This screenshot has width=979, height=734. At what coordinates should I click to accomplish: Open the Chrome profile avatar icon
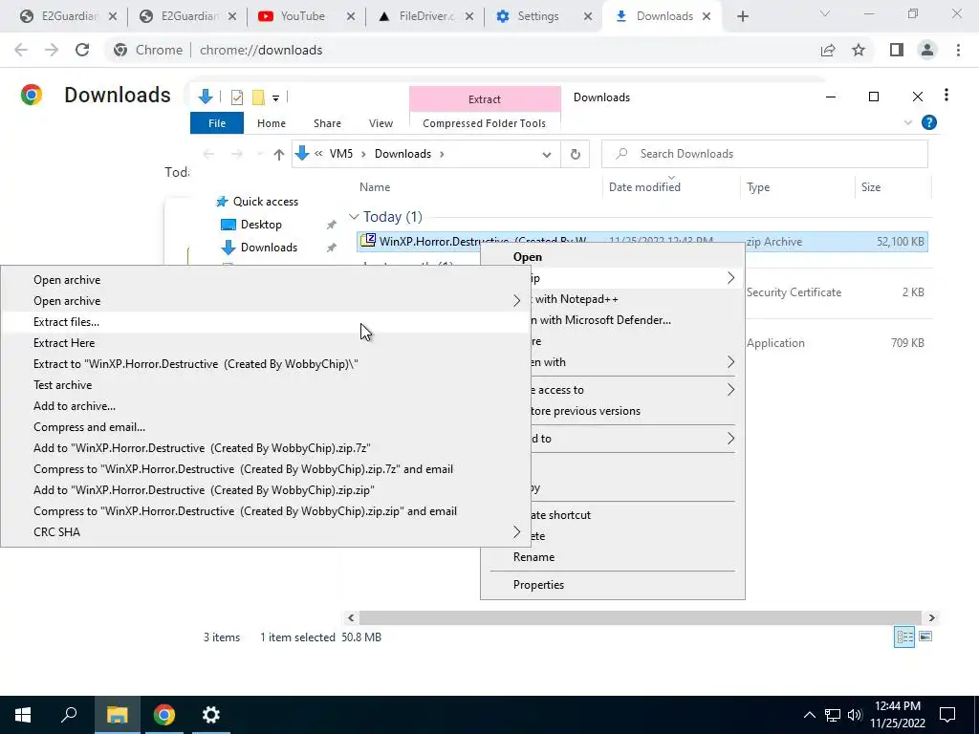click(x=927, y=50)
